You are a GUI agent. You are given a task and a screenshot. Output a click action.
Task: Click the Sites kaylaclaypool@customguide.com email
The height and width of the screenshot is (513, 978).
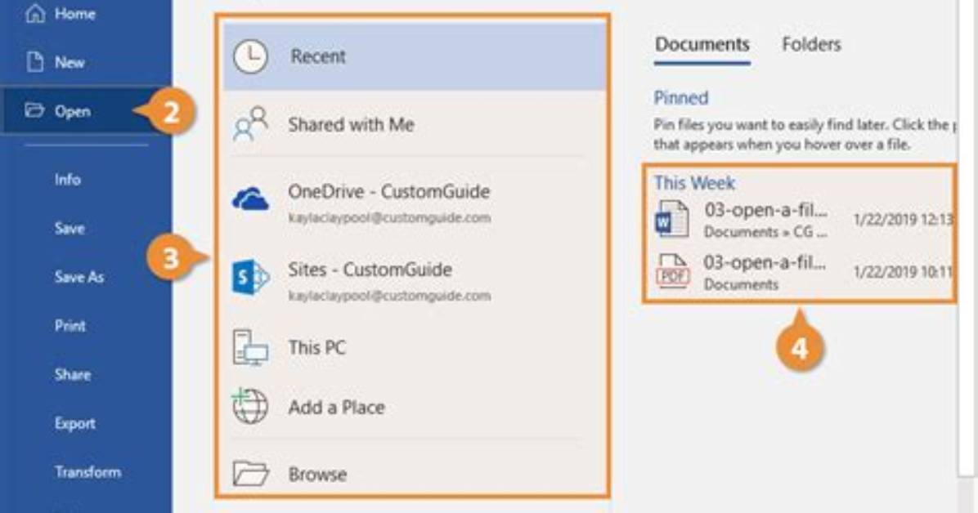389,296
